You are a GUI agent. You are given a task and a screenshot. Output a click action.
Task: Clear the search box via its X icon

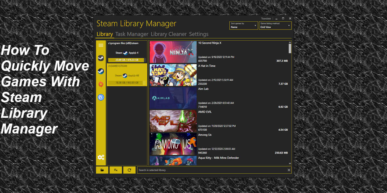point(289,170)
